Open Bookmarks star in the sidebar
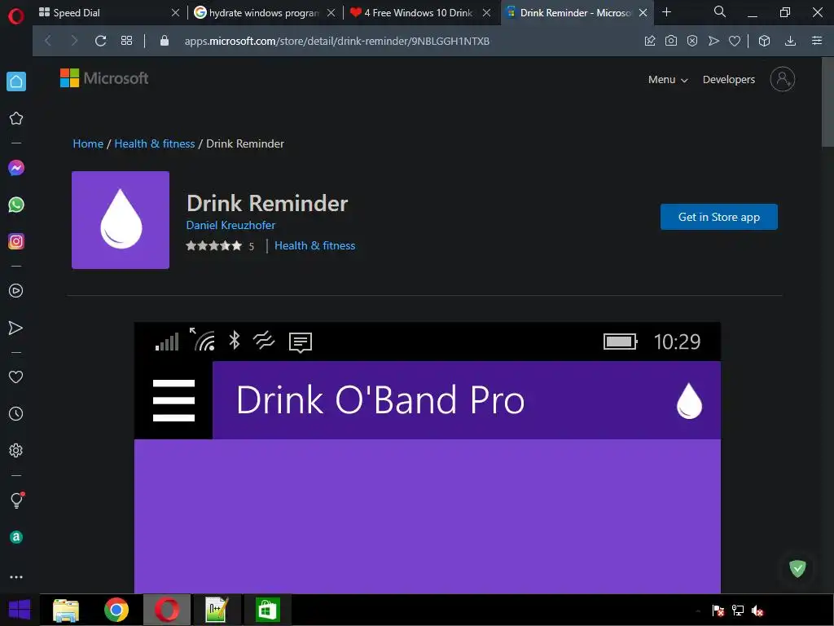 click(16, 118)
